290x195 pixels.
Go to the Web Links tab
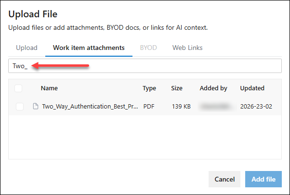[187, 48]
